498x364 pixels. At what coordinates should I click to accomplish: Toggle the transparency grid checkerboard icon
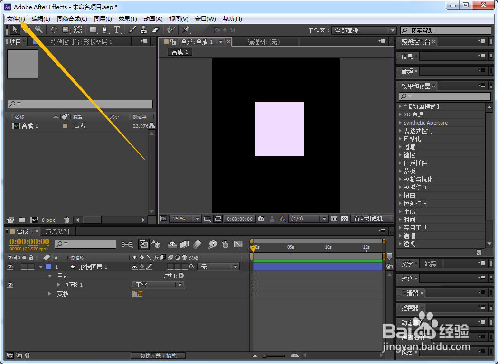pos(344,219)
